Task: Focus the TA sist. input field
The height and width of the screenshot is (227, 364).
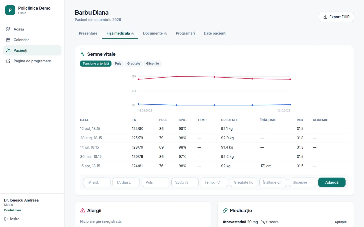Action: click(x=97, y=182)
